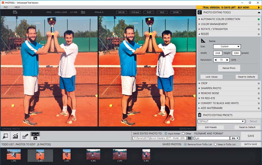Open the histogram chart tool
Image resolution: width=262 pixels, height=165 pixels.
(x=15, y=136)
